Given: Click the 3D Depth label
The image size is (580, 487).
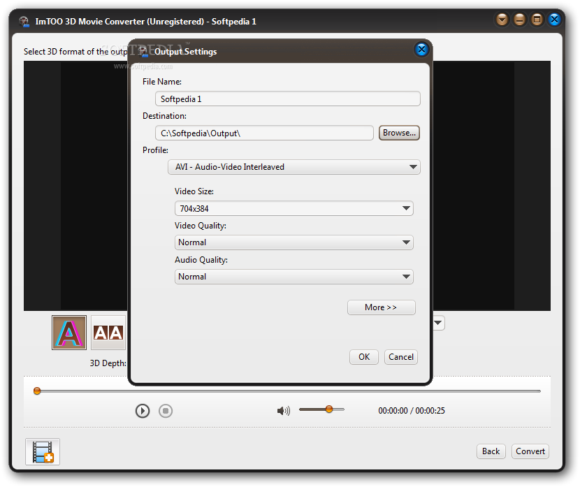Looking at the screenshot, I should [108, 363].
